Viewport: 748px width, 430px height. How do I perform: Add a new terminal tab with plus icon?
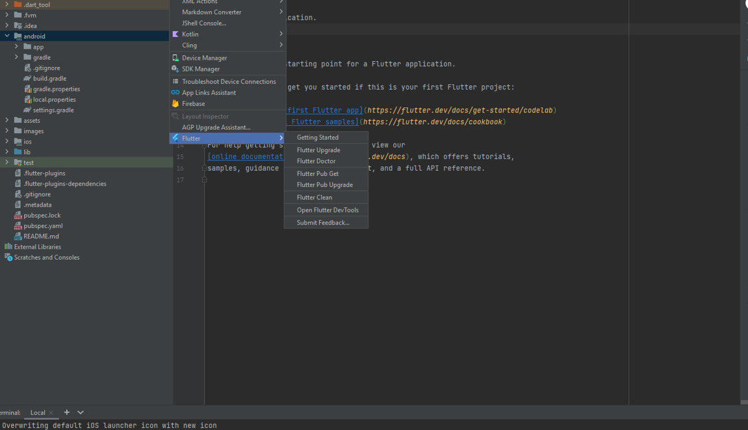pos(67,412)
